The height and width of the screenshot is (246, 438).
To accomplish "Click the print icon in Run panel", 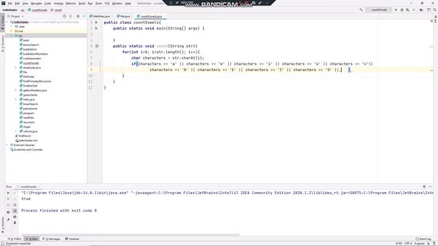I will click(15, 217).
